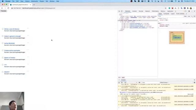
Task: Open more options for 'Spam in Twitter'
Action: click(x=28, y=57)
